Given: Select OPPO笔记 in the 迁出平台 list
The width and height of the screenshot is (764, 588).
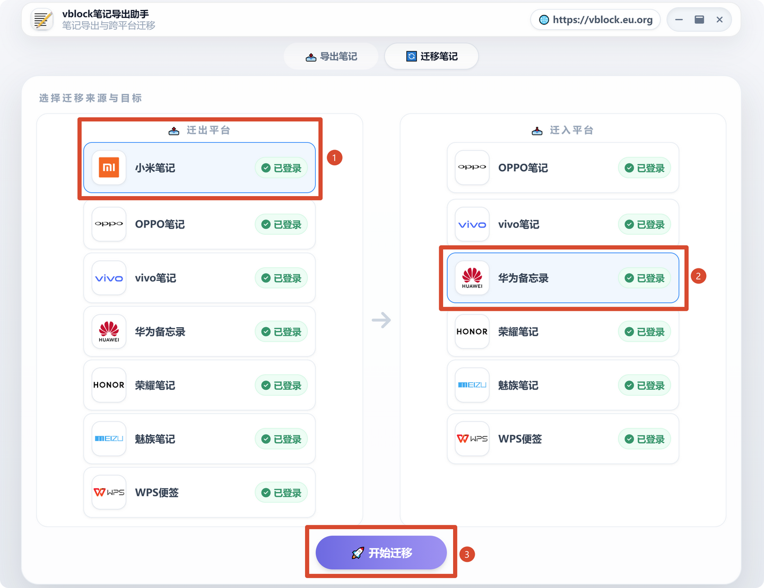Looking at the screenshot, I should 199,224.
